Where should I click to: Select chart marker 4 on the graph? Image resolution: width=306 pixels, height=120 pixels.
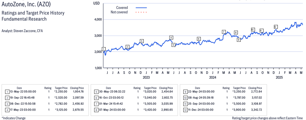pos(171,38)
